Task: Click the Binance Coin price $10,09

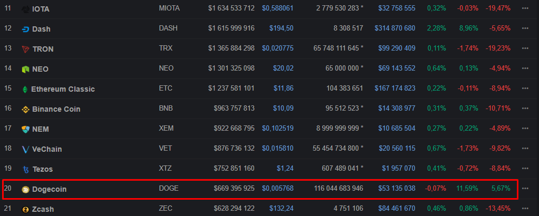Action: coord(284,108)
